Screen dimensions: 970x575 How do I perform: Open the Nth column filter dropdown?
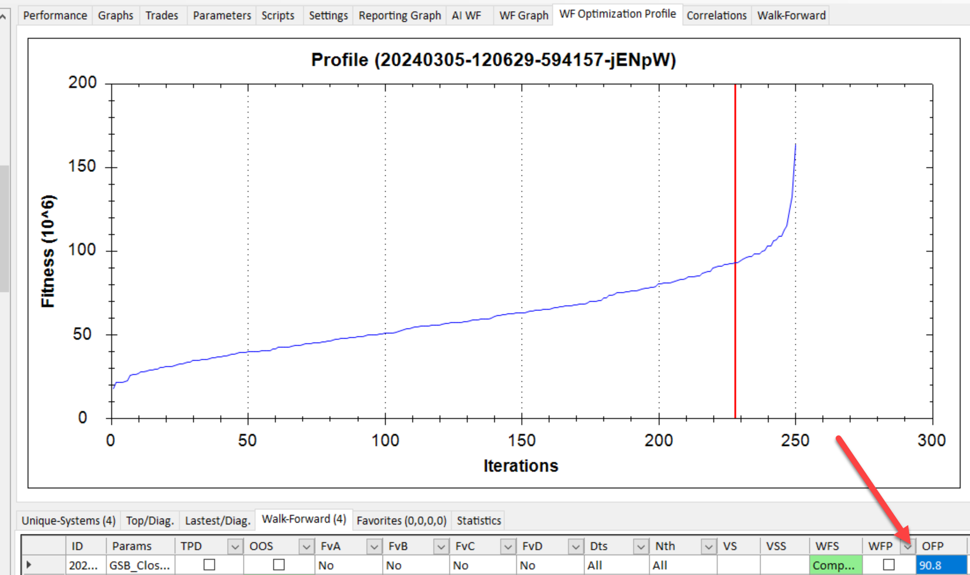coord(708,546)
